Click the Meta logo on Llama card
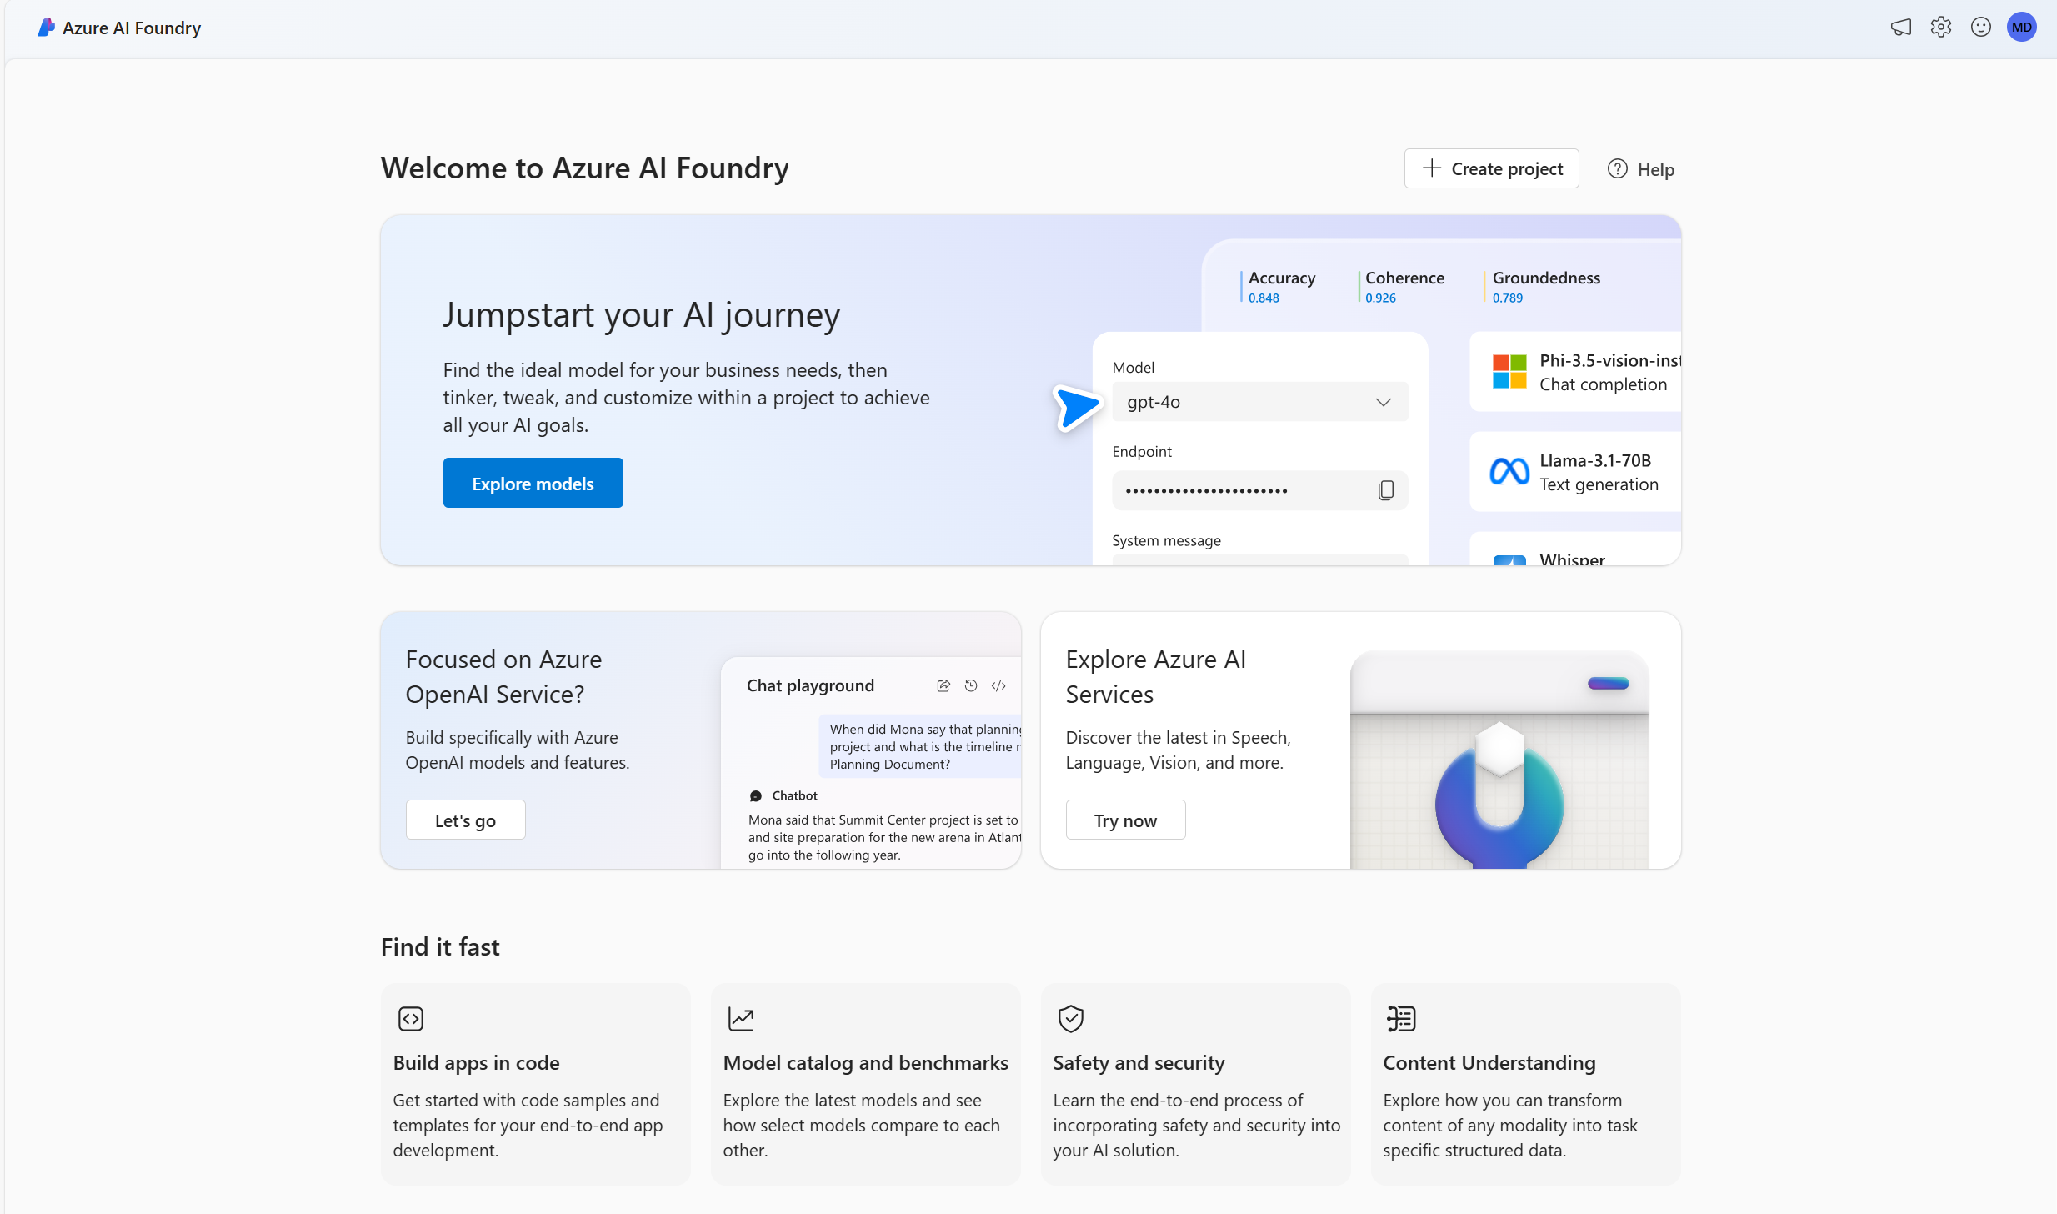 point(1509,472)
